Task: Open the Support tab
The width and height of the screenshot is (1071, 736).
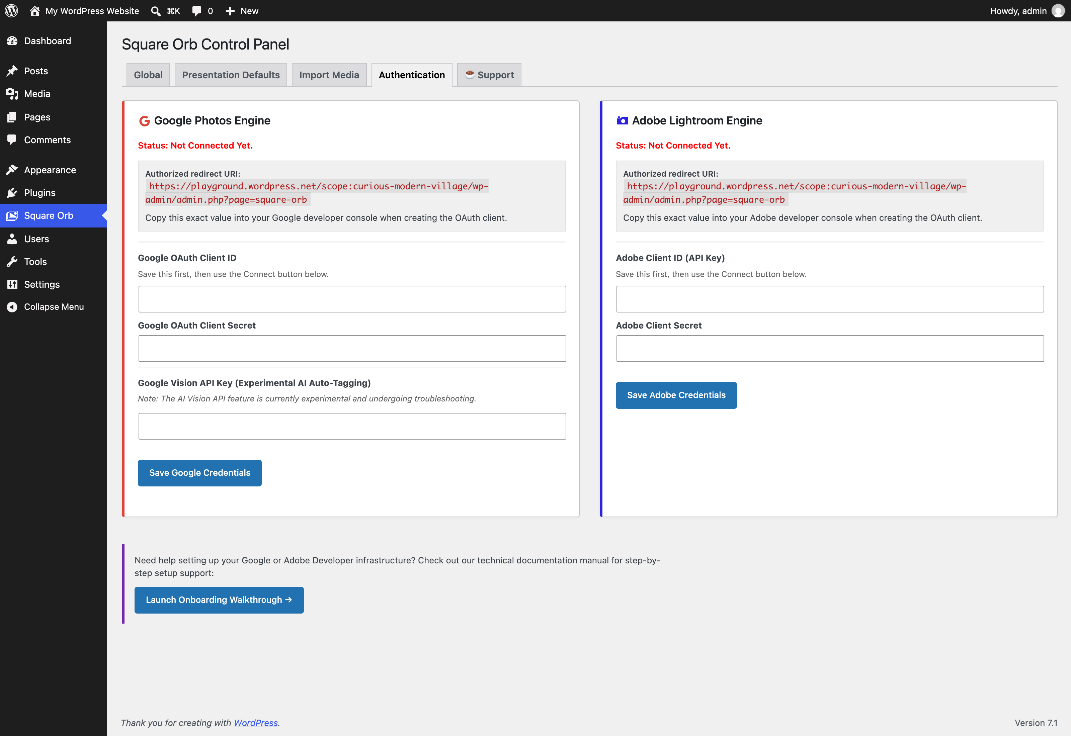Action: [x=489, y=75]
